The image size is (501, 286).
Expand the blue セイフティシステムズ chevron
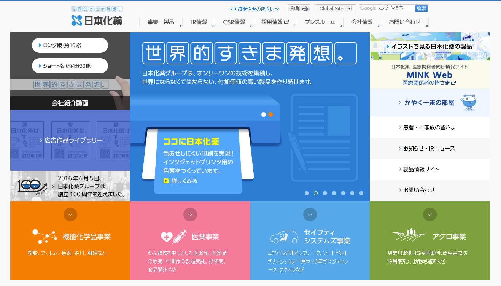pyautogui.click(x=310, y=214)
